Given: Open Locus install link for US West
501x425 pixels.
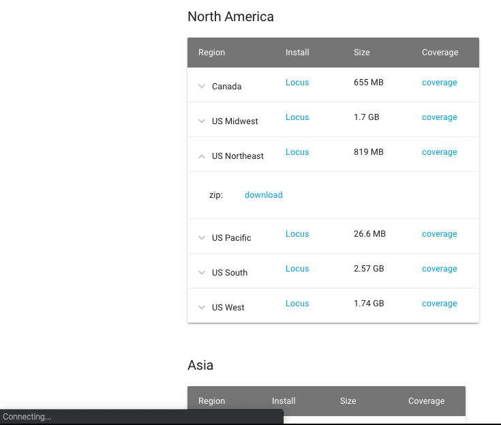Looking at the screenshot, I should pyautogui.click(x=297, y=304).
